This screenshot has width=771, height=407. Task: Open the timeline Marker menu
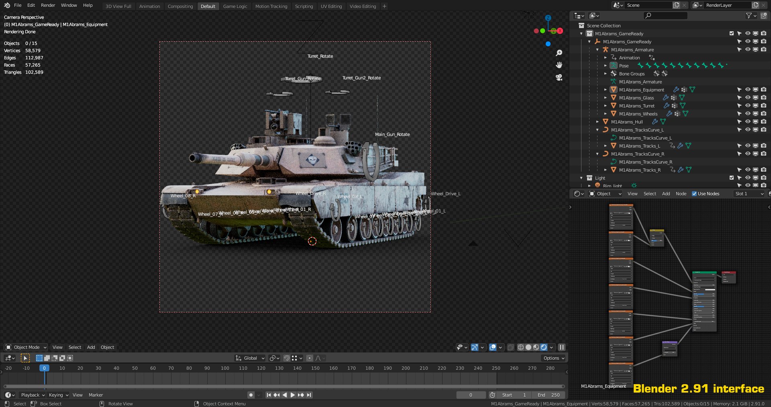tap(96, 395)
